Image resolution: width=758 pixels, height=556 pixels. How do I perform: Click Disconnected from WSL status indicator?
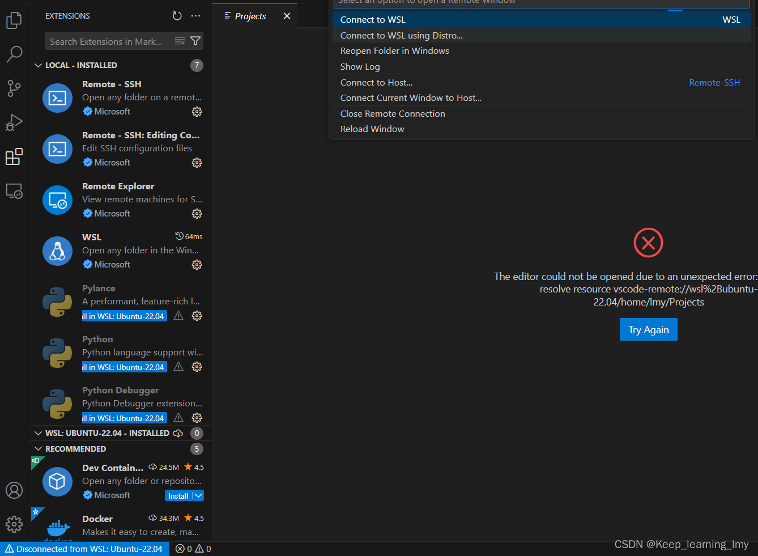point(84,549)
